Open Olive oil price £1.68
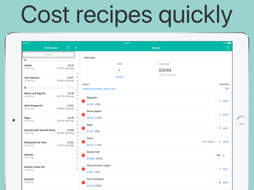Viewport: 254px width, 190px height. 90,172
